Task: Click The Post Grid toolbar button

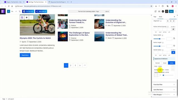Action: 28,11
